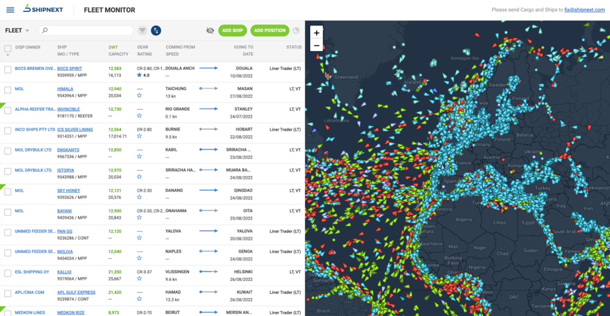Image resolution: width=610 pixels, height=316 pixels.
Task: Star the MOLIVA ship row
Action: pos(139,258)
